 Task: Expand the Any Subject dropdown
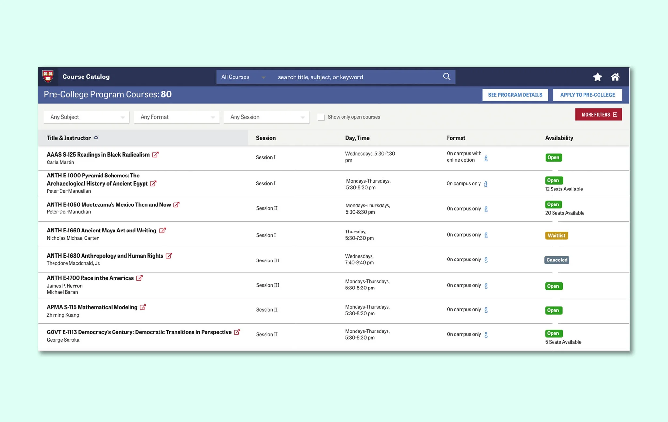click(x=86, y=117)
